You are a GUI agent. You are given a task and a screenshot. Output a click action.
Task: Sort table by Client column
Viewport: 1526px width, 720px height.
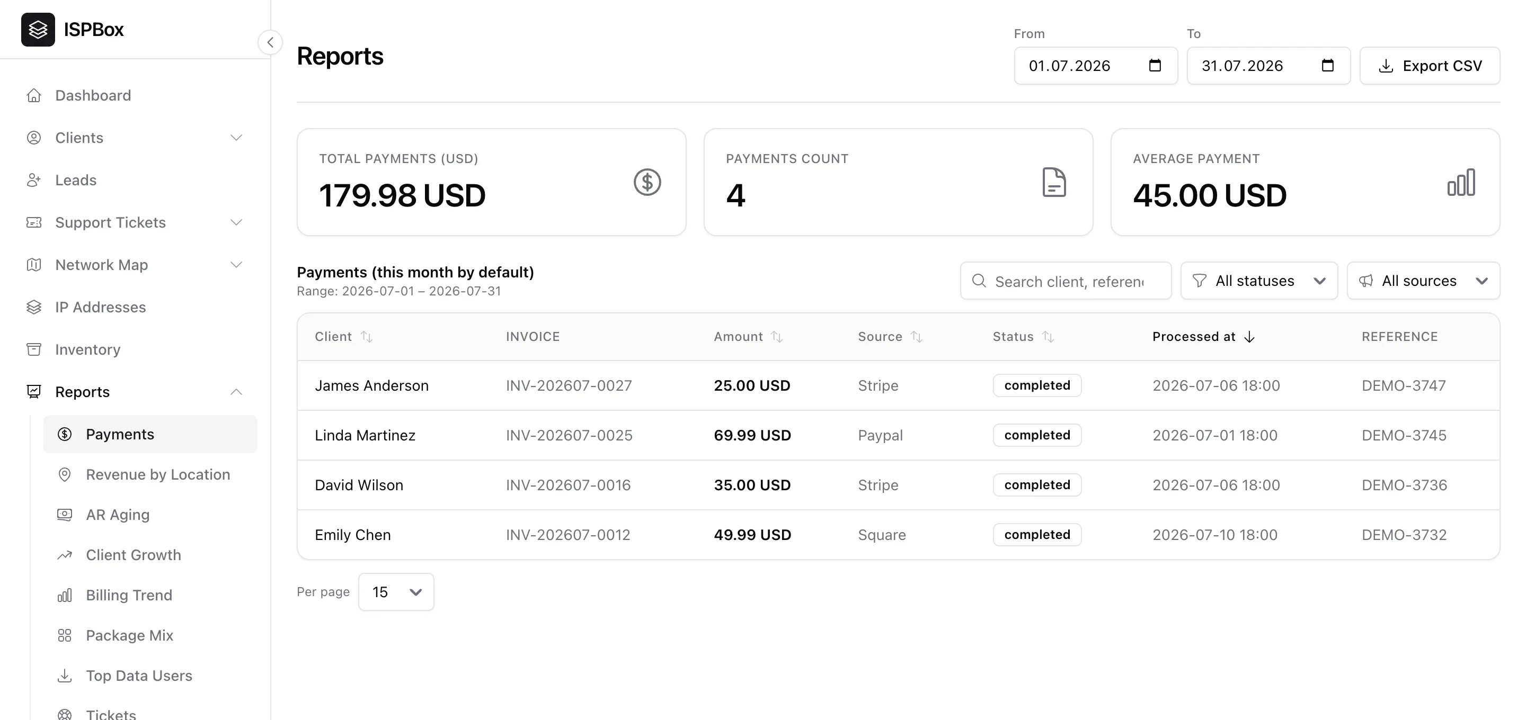(343, 336)
